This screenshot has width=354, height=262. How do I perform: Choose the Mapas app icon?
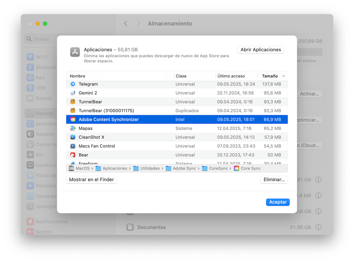pyautogui.click(x=73, y=129)
